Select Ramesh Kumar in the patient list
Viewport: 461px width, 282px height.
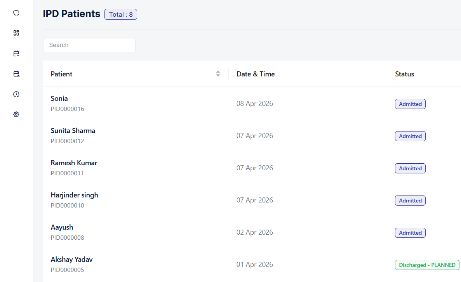click(74, 163)
